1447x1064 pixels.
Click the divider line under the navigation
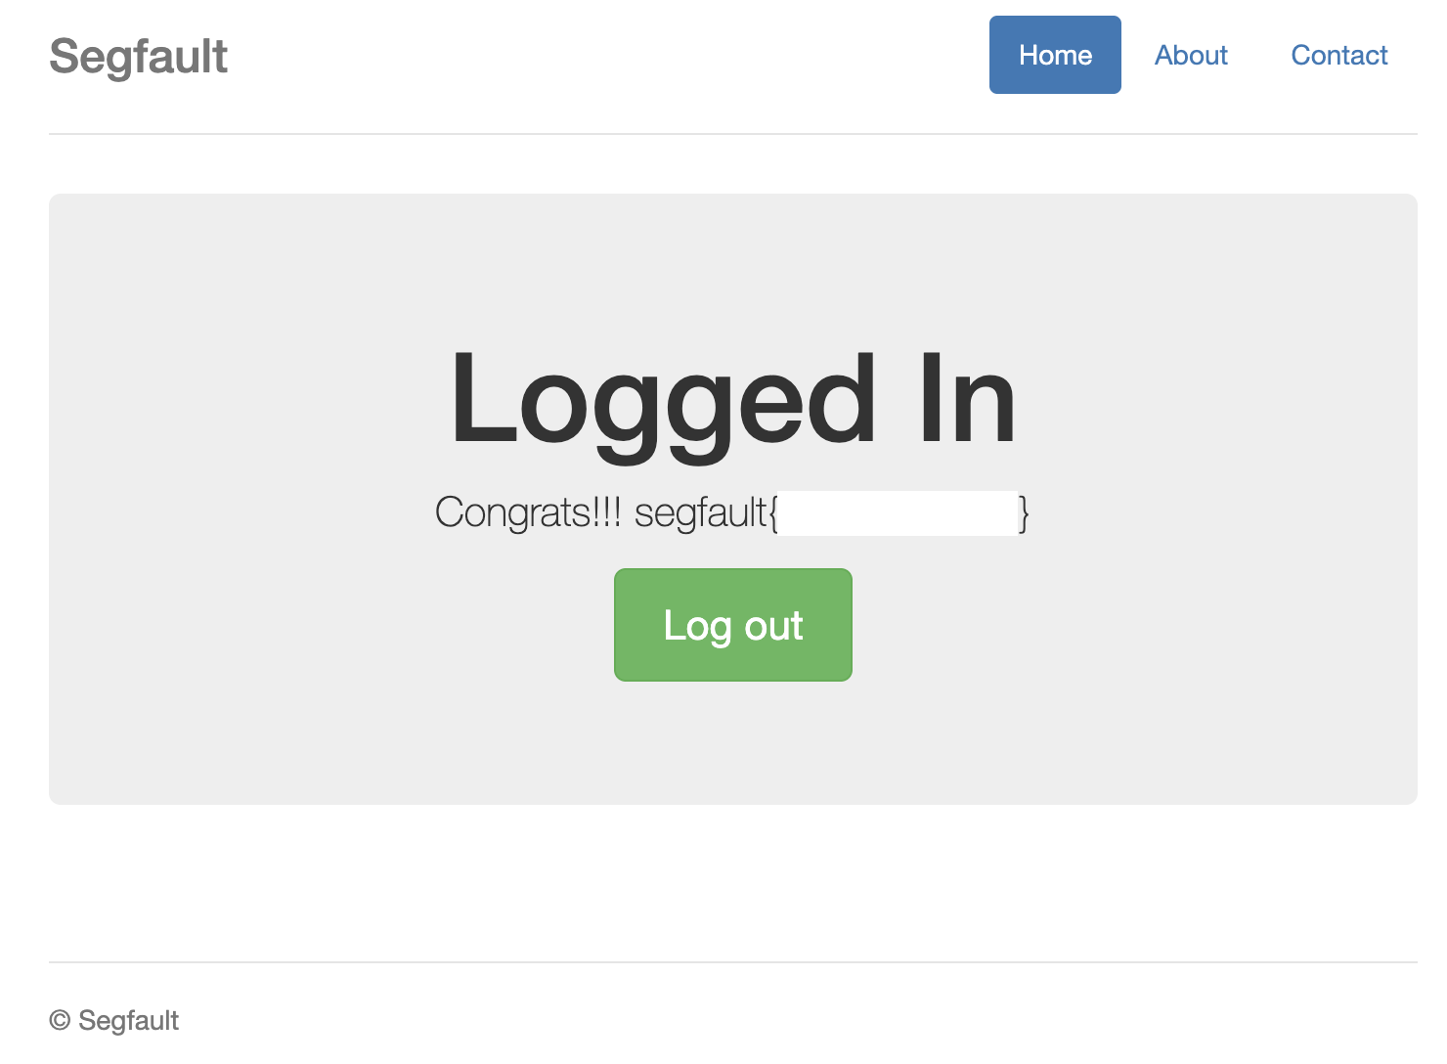click(733, 134)
